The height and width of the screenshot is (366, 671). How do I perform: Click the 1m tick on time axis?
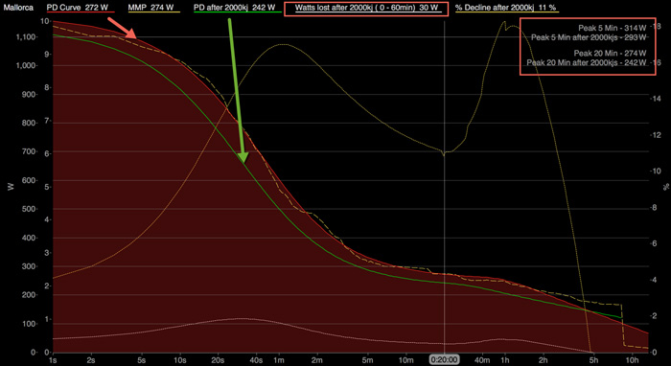click(280, 360)
